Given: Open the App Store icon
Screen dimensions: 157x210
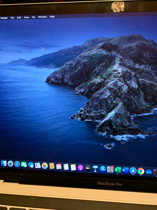Looking at the screenshot, I should point(103,169).
